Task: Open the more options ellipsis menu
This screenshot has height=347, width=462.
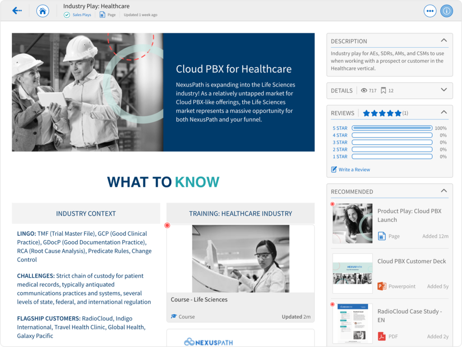Action: (430, 11)
